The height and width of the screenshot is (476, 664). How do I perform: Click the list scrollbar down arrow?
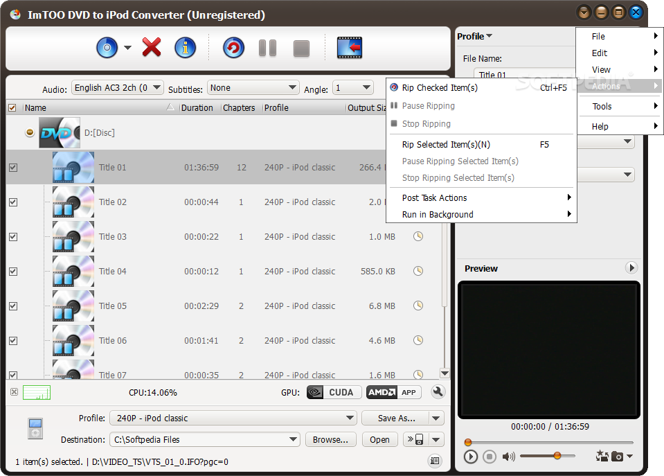[x=445, y=373]
